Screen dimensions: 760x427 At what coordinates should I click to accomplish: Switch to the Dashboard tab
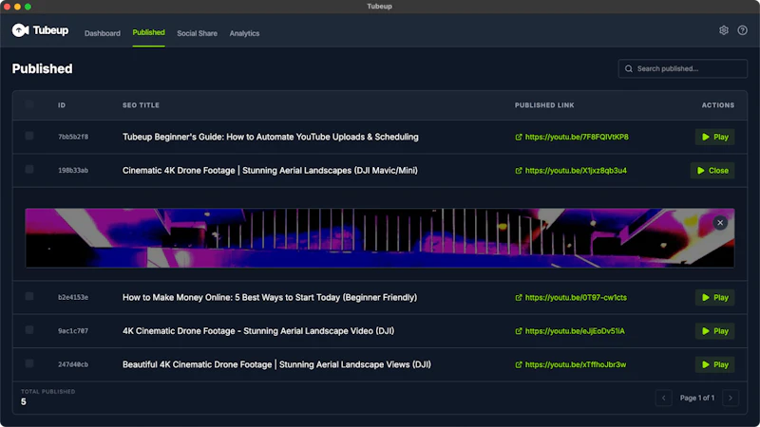103,33
